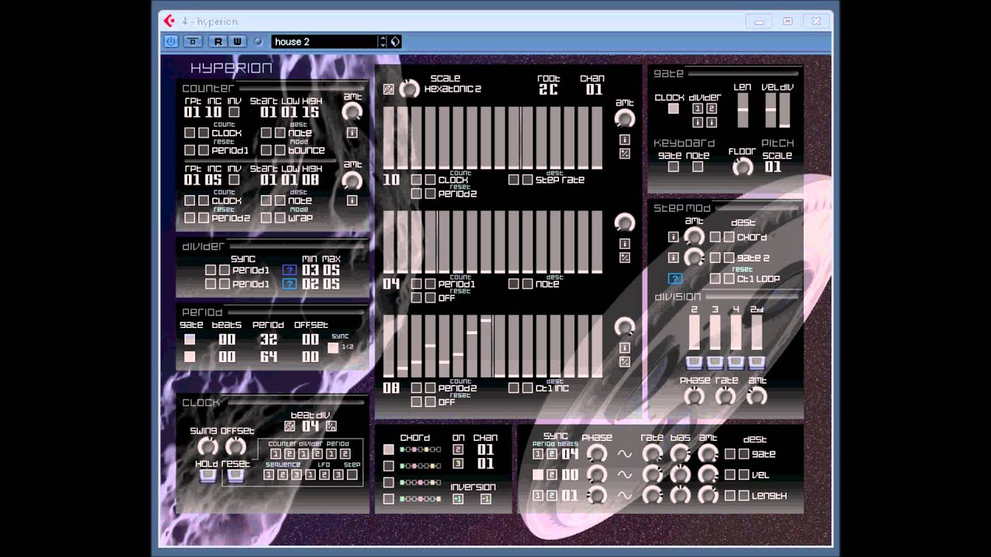Open the 'house 2' preset name field
The height and width of the screenshot is (557, 991).
325,42
